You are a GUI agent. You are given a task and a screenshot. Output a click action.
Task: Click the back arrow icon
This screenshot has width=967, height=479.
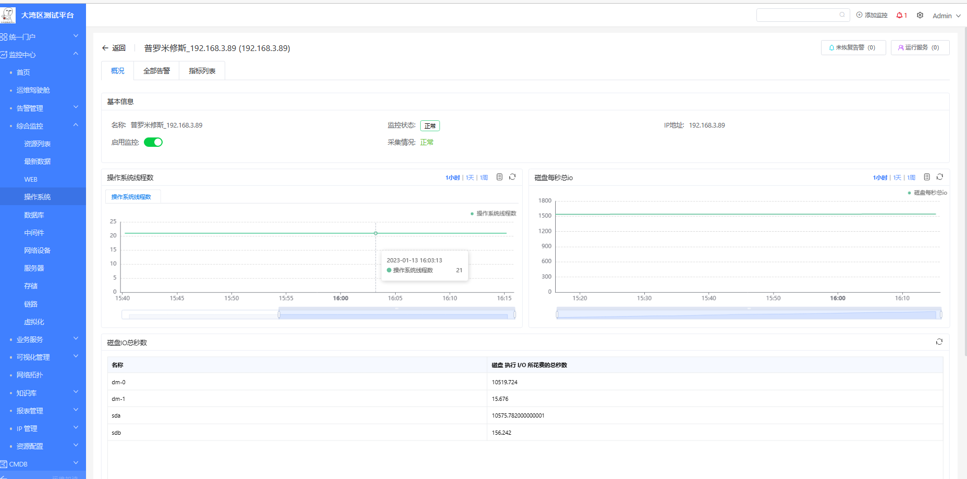pyautogui.click(x=105, y=48)
